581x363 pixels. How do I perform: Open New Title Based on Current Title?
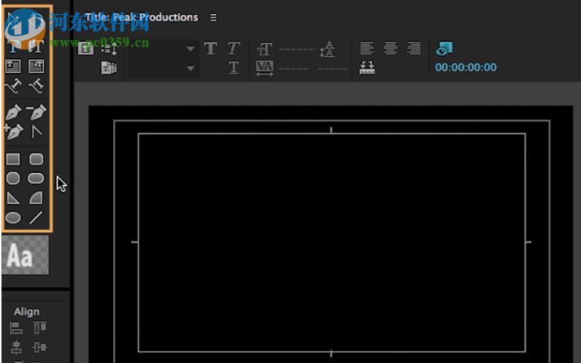pos(86,48)
